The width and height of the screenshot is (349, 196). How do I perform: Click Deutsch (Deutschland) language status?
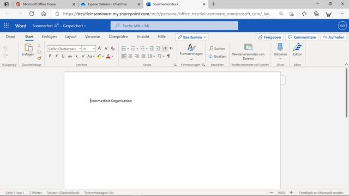(x=63, y=193)
